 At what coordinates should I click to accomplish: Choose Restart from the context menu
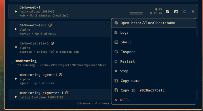(154, 61)
